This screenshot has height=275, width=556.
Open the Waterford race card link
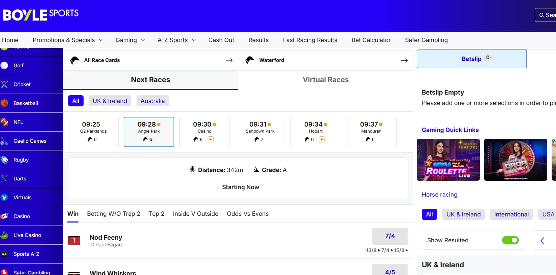point(326,60)
